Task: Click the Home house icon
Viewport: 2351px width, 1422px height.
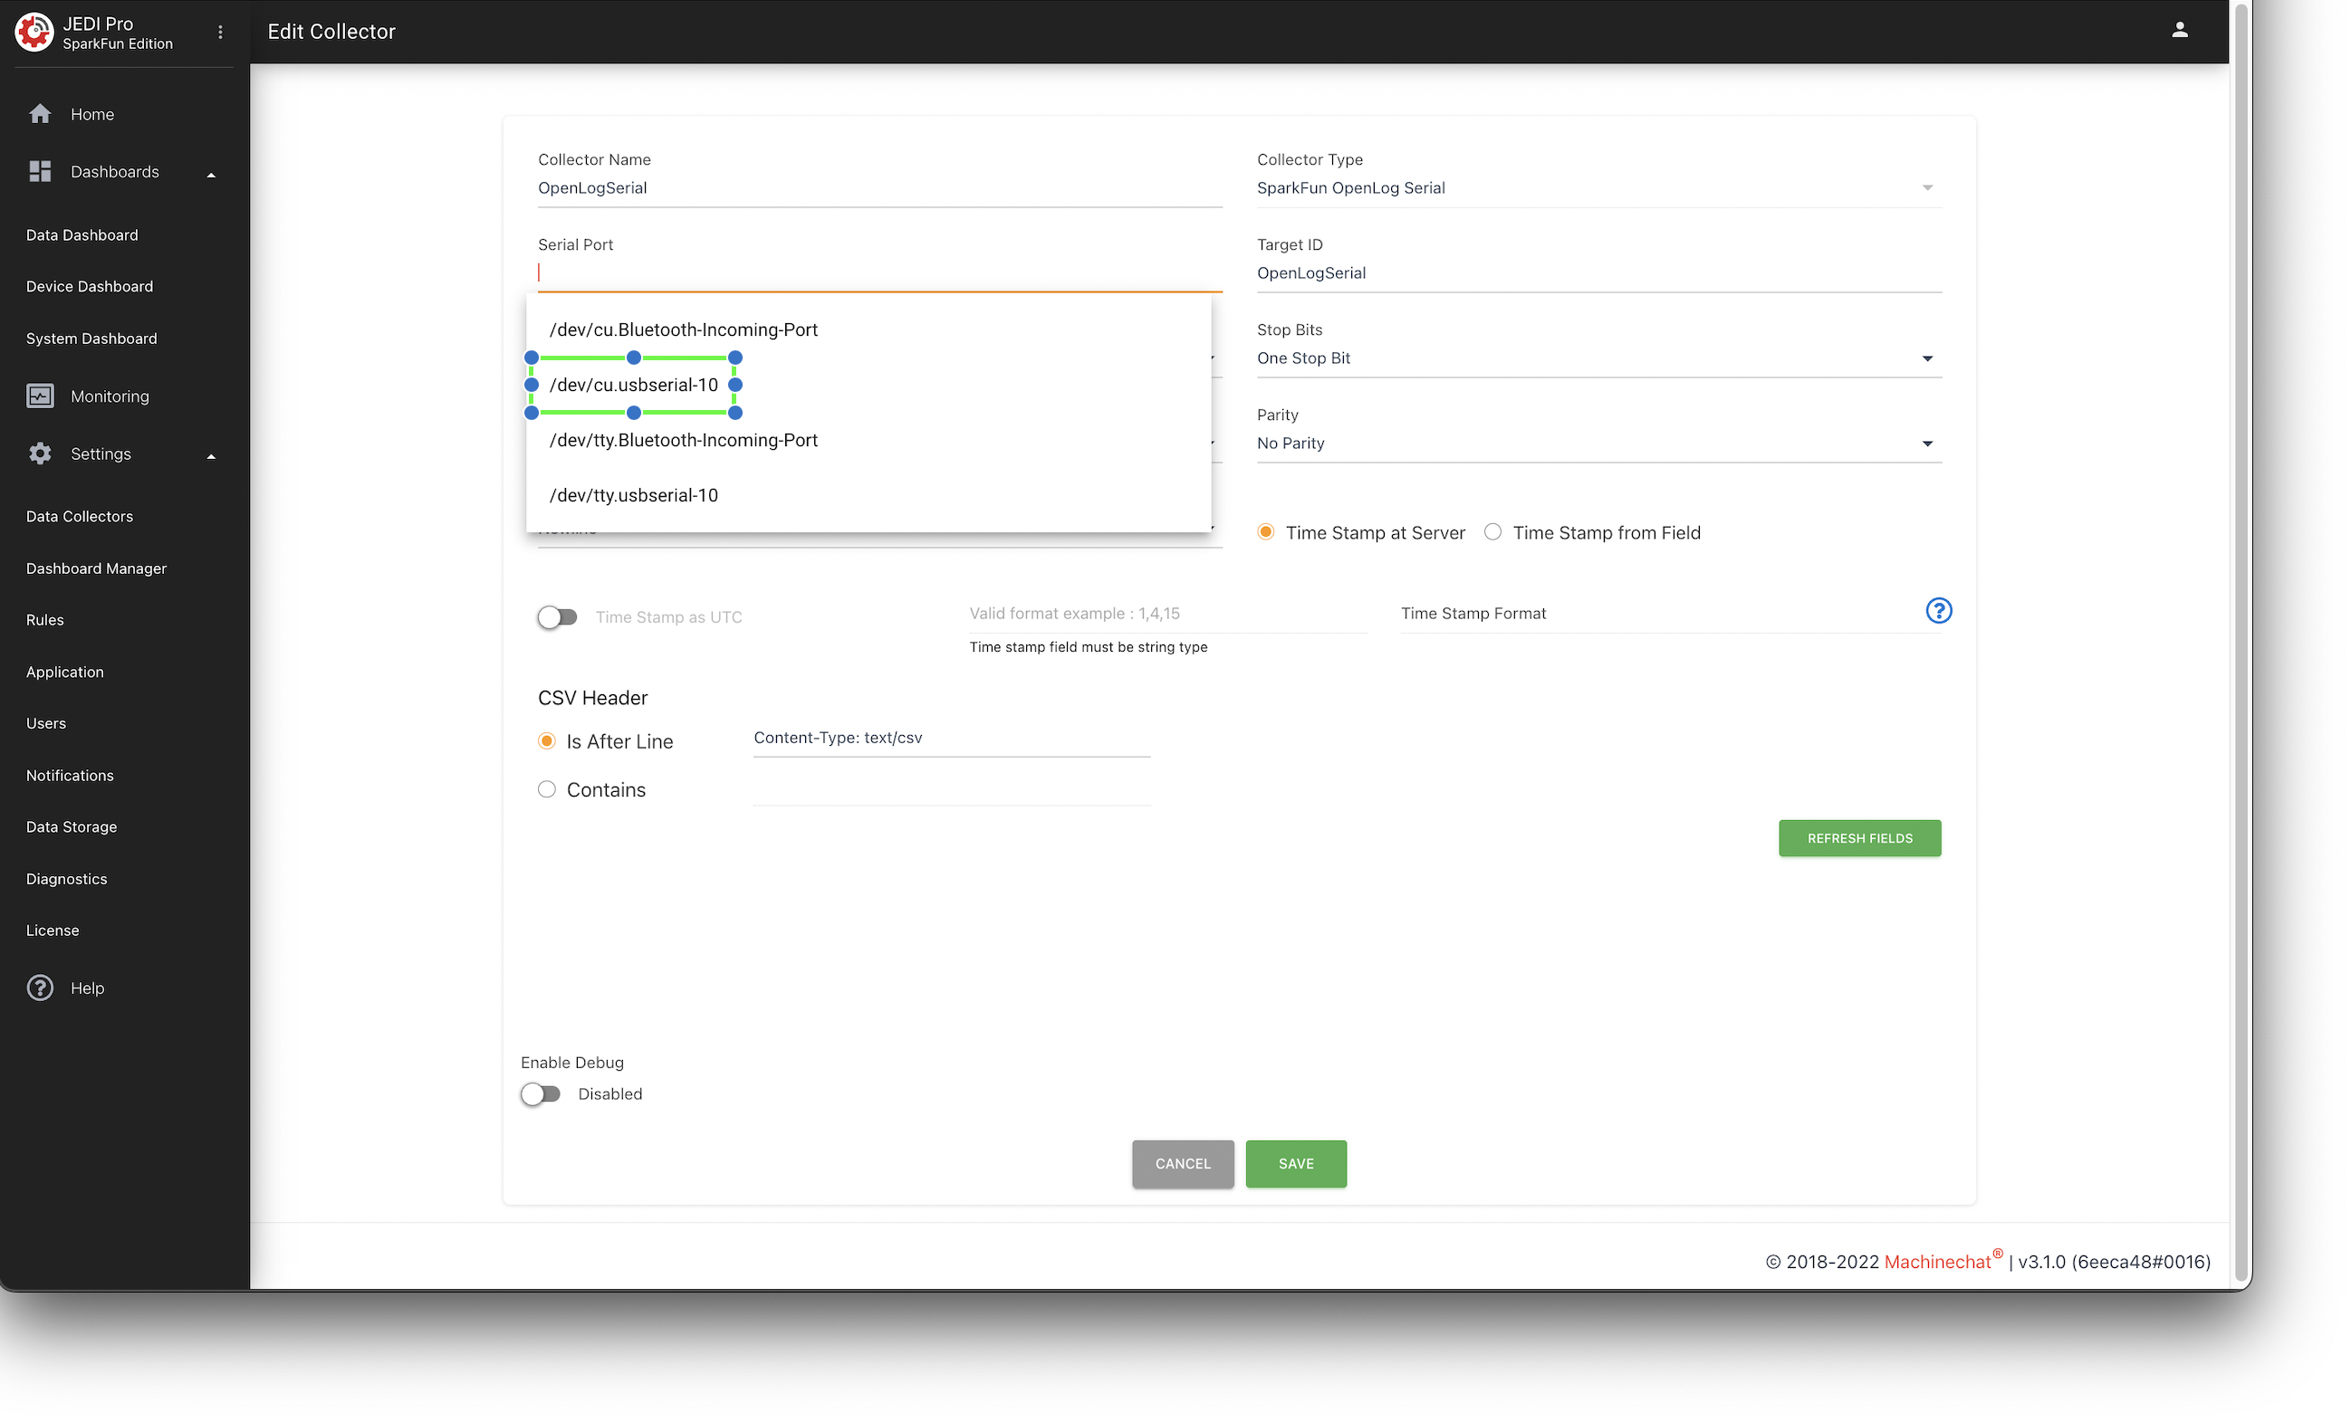Action: tap(40, 114)
